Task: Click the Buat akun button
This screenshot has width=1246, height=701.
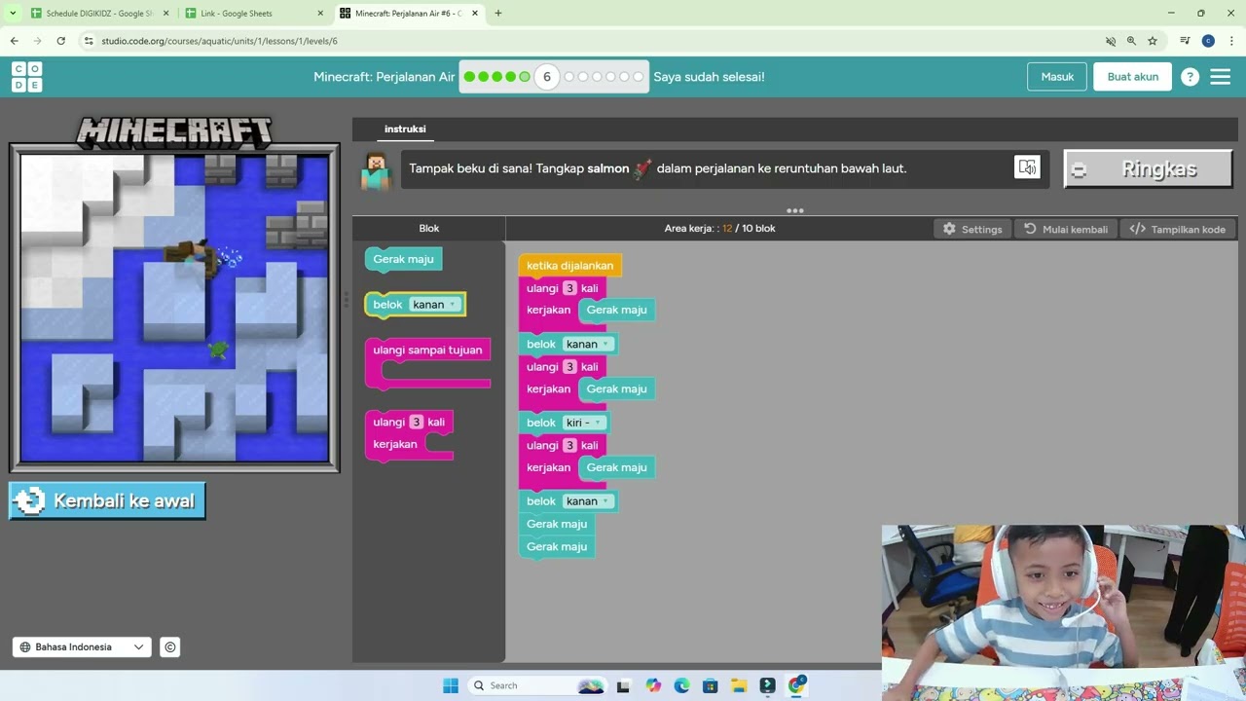Action: pos(1133,77)
